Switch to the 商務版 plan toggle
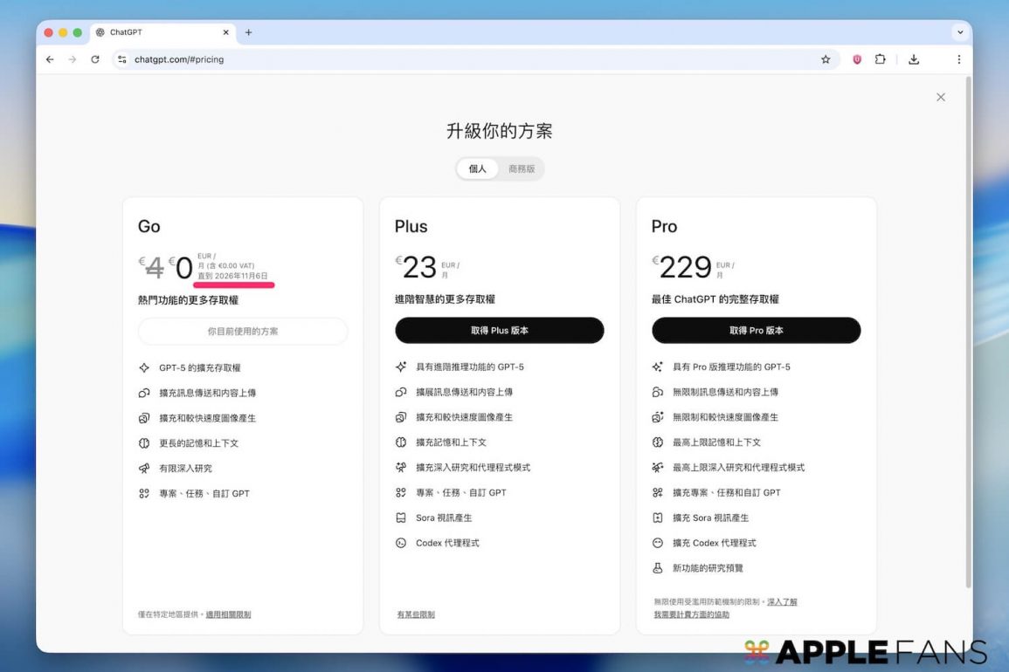Viewport: 1009px width, 672px height. 522,169
